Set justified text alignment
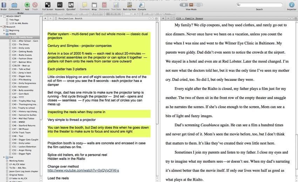Image resolution: width=298 pixels, height=182 pixels. point(119,14)
